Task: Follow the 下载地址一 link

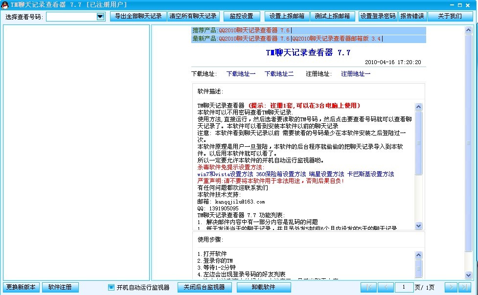Action: pos(241,74)
